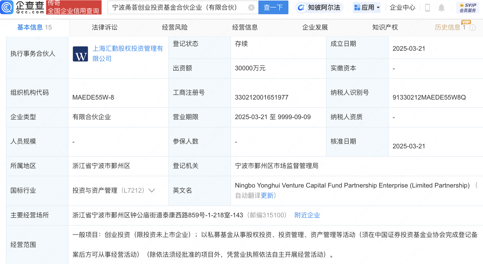Screen dimensions: 483x264
Task: Switch to the 经营风险 tab
Action: click(x=175, y=27)
